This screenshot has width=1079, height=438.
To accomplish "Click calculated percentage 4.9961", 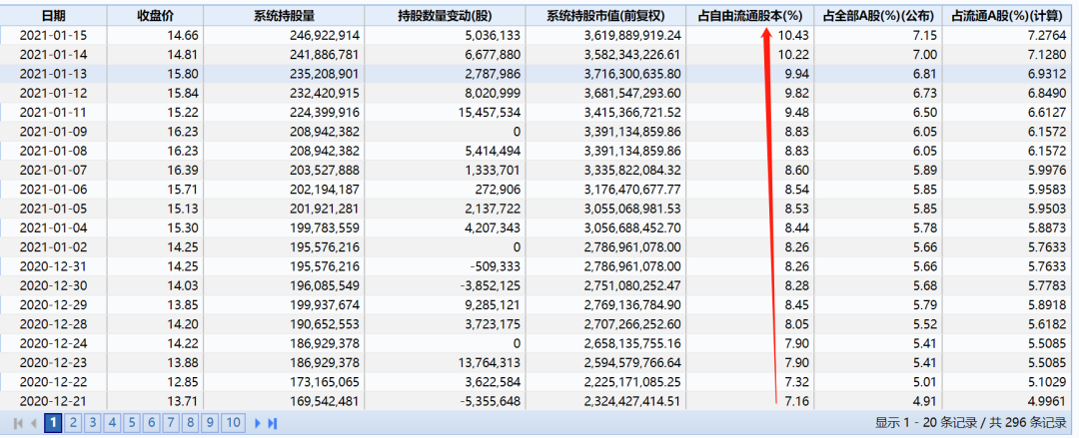I will pyautogui.click(x=1049, y=401).
